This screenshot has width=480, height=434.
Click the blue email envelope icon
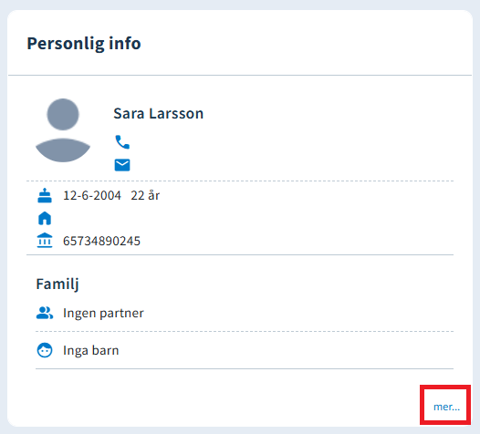click(122, 165)
